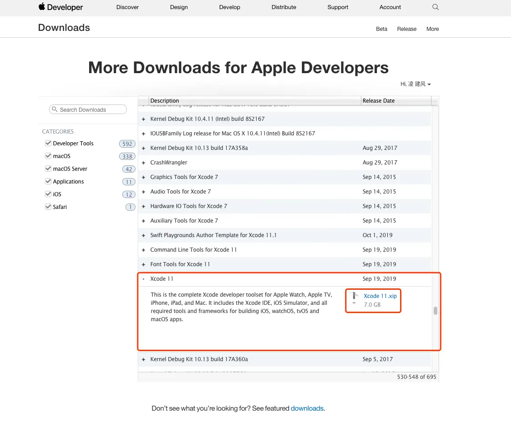Click the 1 count badge for Safari
This screenshot has width=511, height=427.
tap(130, 207)
